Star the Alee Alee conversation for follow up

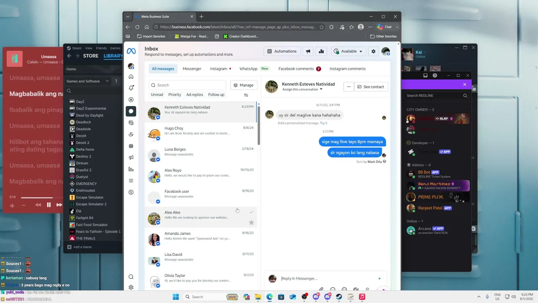tap(251, 222)
